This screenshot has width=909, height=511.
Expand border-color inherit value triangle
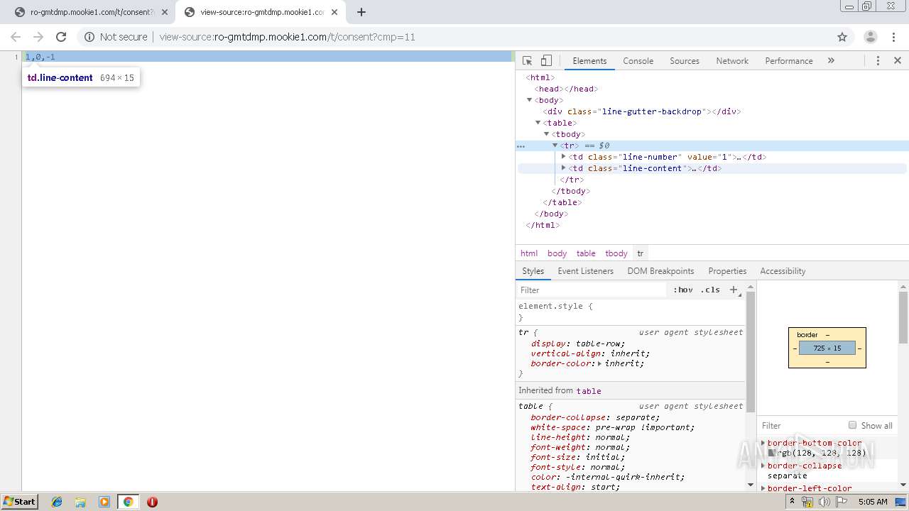[599, 363]
